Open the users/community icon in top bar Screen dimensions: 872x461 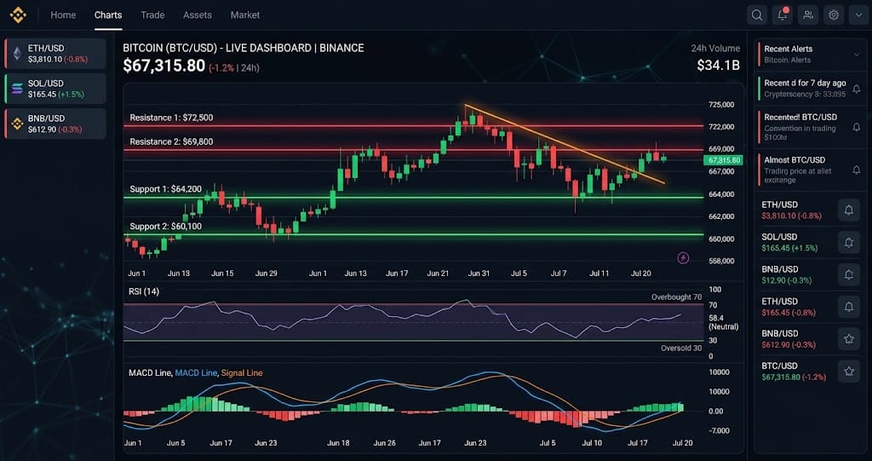(808, 15)
